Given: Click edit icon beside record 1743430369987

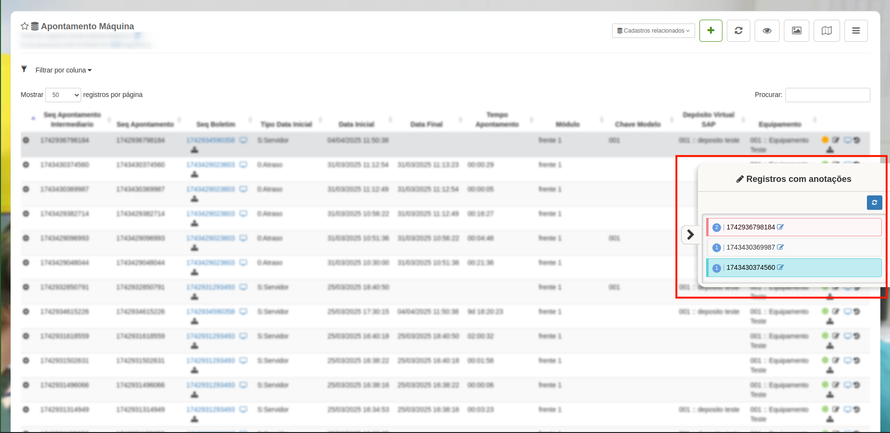Looking at the screenshot, I should pyautogui.click(x=781, y=247).
